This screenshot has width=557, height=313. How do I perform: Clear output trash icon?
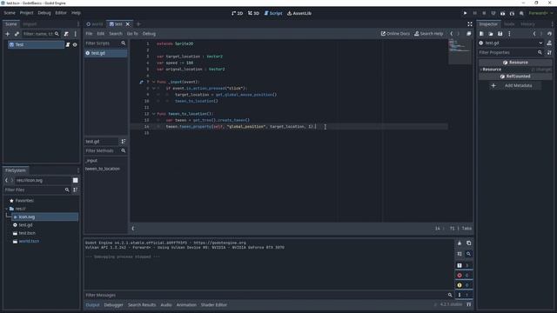pyautogui.click(x=460, y=243)
